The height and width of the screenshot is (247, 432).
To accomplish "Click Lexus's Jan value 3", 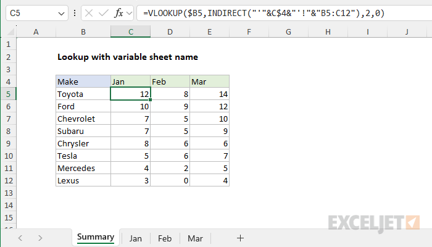I will pyautogui.click(x=131, y=180).
